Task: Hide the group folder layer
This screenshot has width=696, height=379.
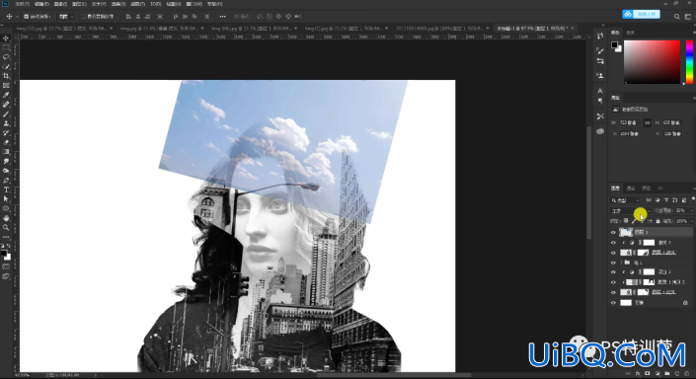Action: click(x=613, y=263)
